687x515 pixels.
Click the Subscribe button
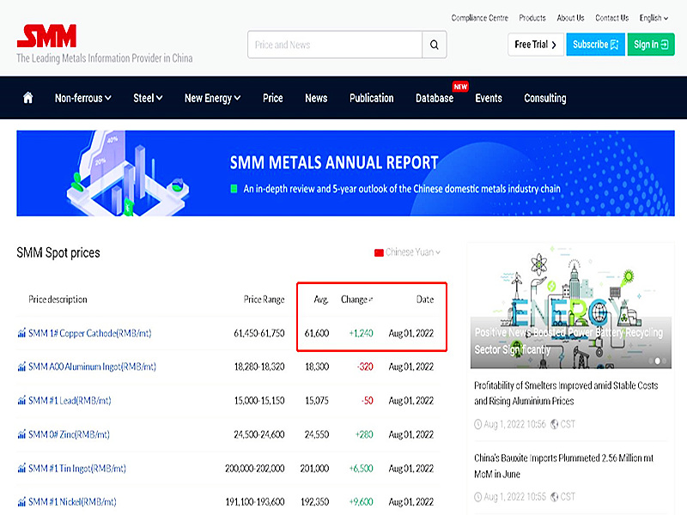[x=595, y=45]
